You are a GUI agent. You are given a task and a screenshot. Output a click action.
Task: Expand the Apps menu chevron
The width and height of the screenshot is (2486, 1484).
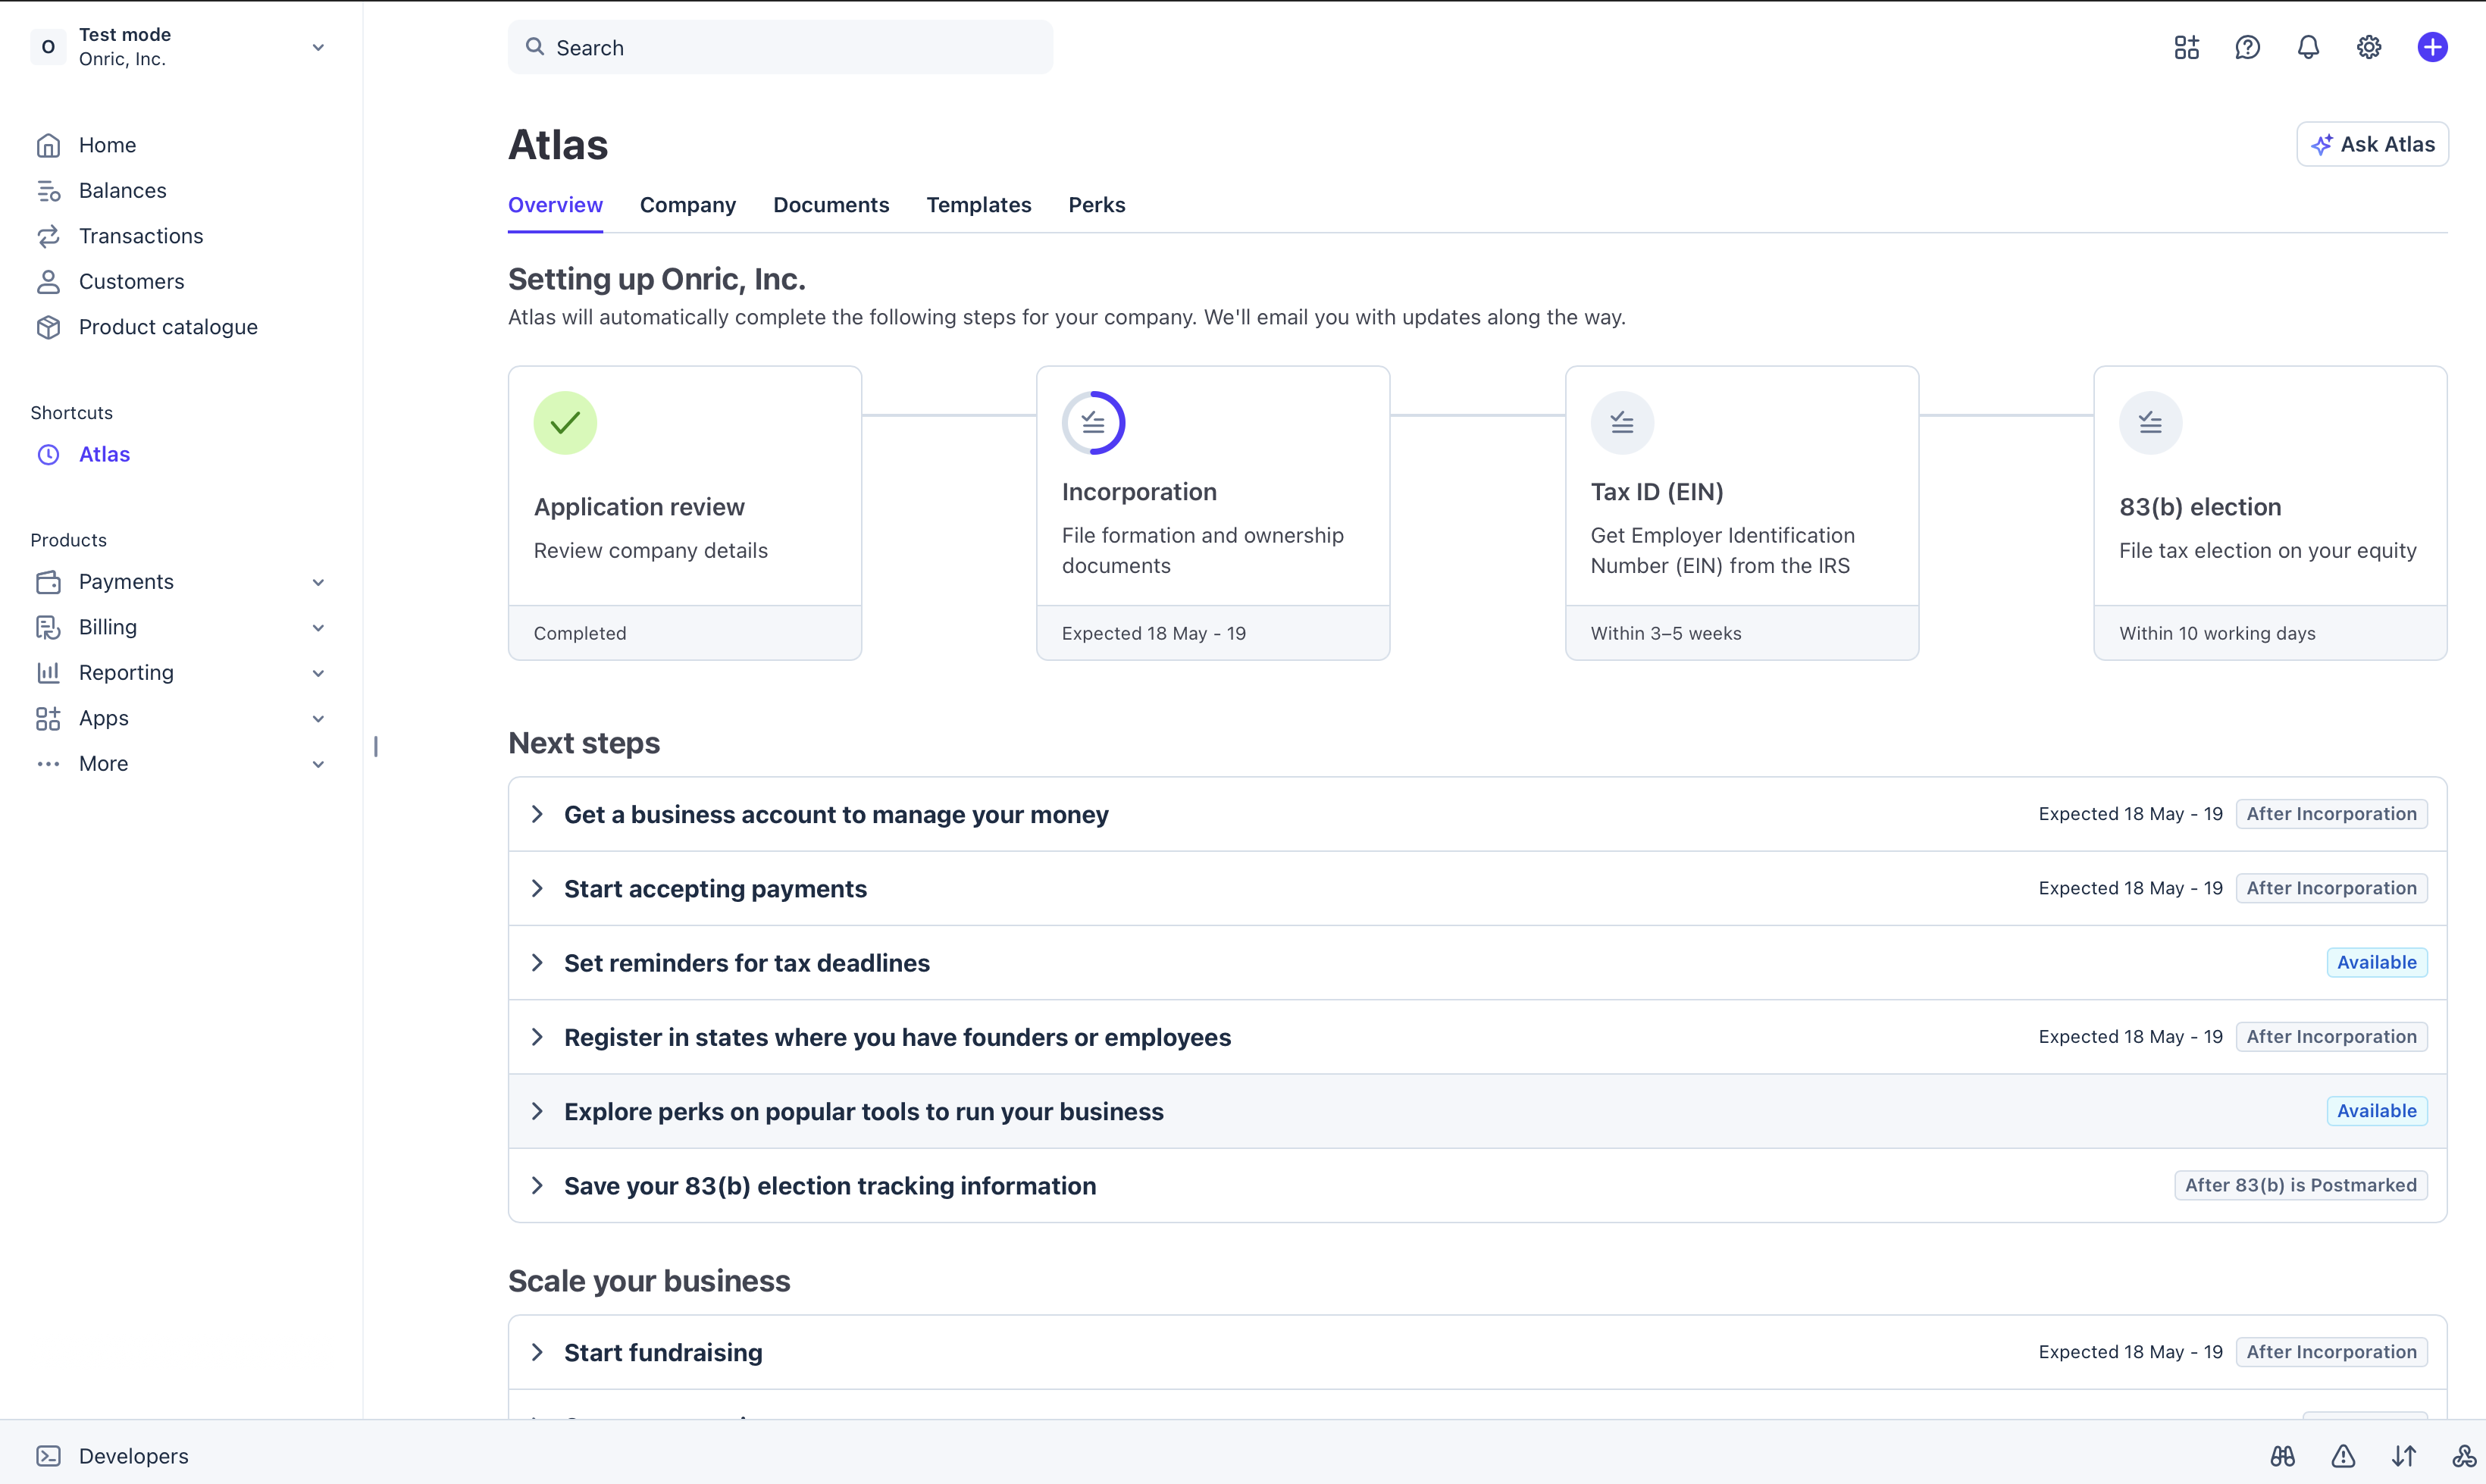point(318,719)
